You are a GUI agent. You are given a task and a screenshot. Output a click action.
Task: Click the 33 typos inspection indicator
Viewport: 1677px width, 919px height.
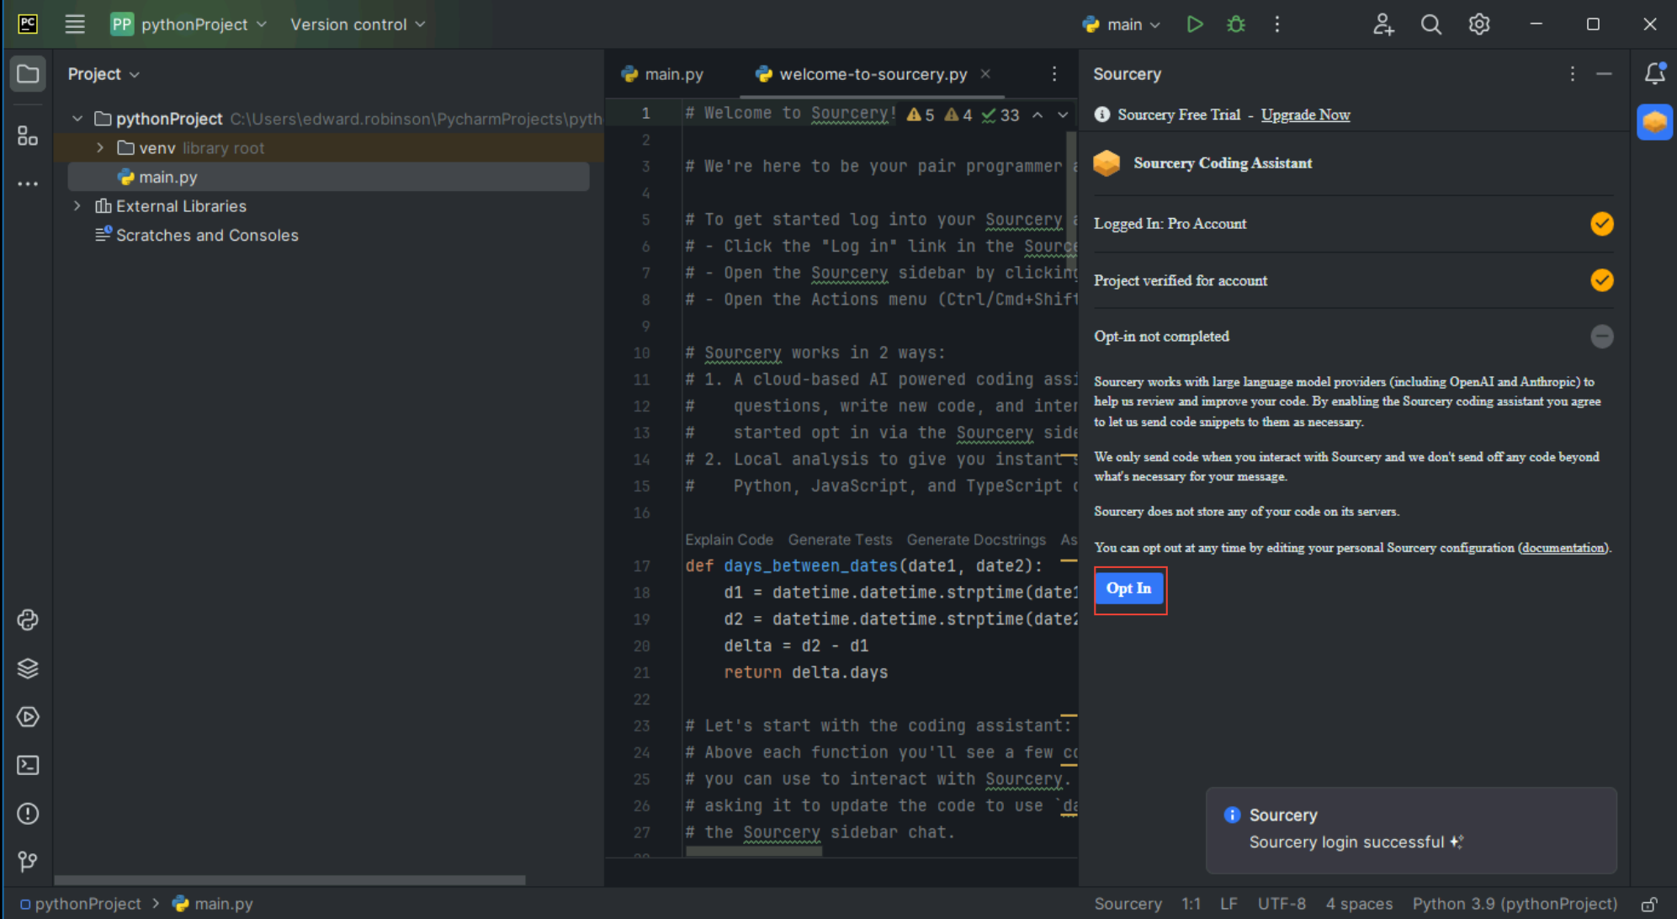(x=1000, y=115)
